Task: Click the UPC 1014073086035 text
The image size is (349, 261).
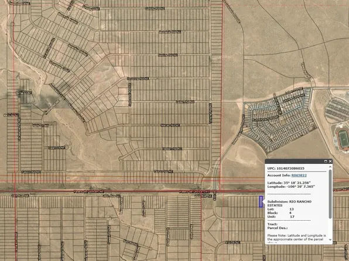Action: click(x=286, y=169)
